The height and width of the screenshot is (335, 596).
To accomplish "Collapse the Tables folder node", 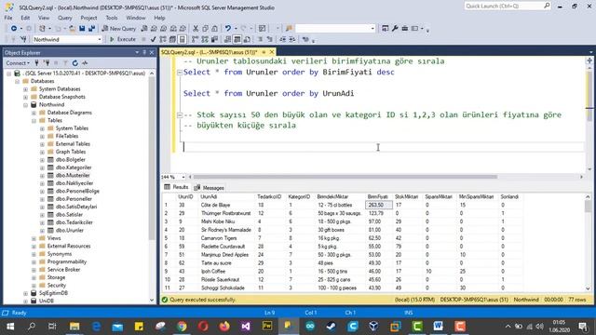I will (34, 120).
